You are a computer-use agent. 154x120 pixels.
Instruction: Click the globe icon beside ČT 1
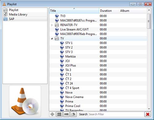62,74
